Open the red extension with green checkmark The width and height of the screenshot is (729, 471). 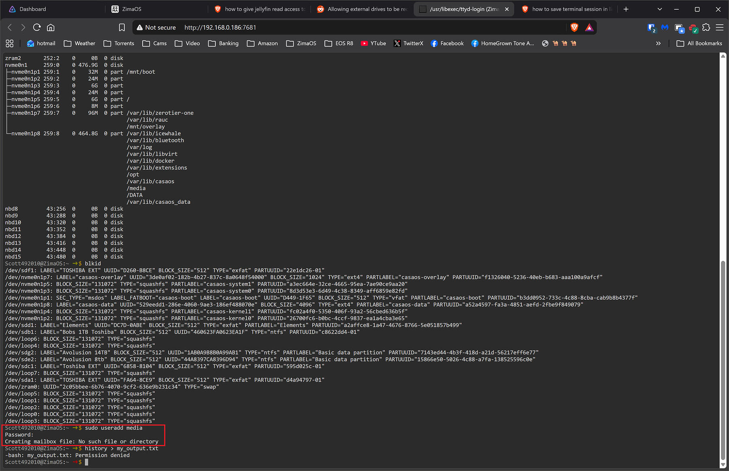point(693,28)
